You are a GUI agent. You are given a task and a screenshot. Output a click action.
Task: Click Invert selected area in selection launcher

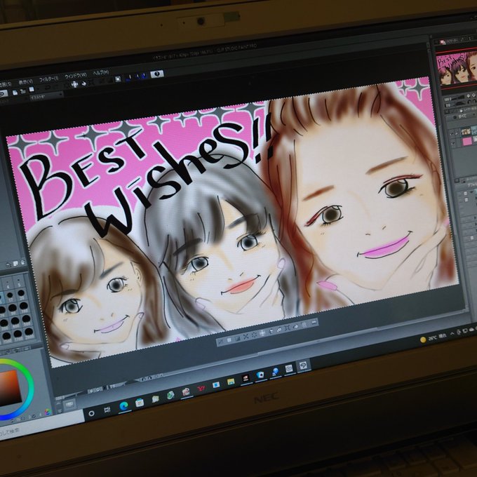click(238, 338)
